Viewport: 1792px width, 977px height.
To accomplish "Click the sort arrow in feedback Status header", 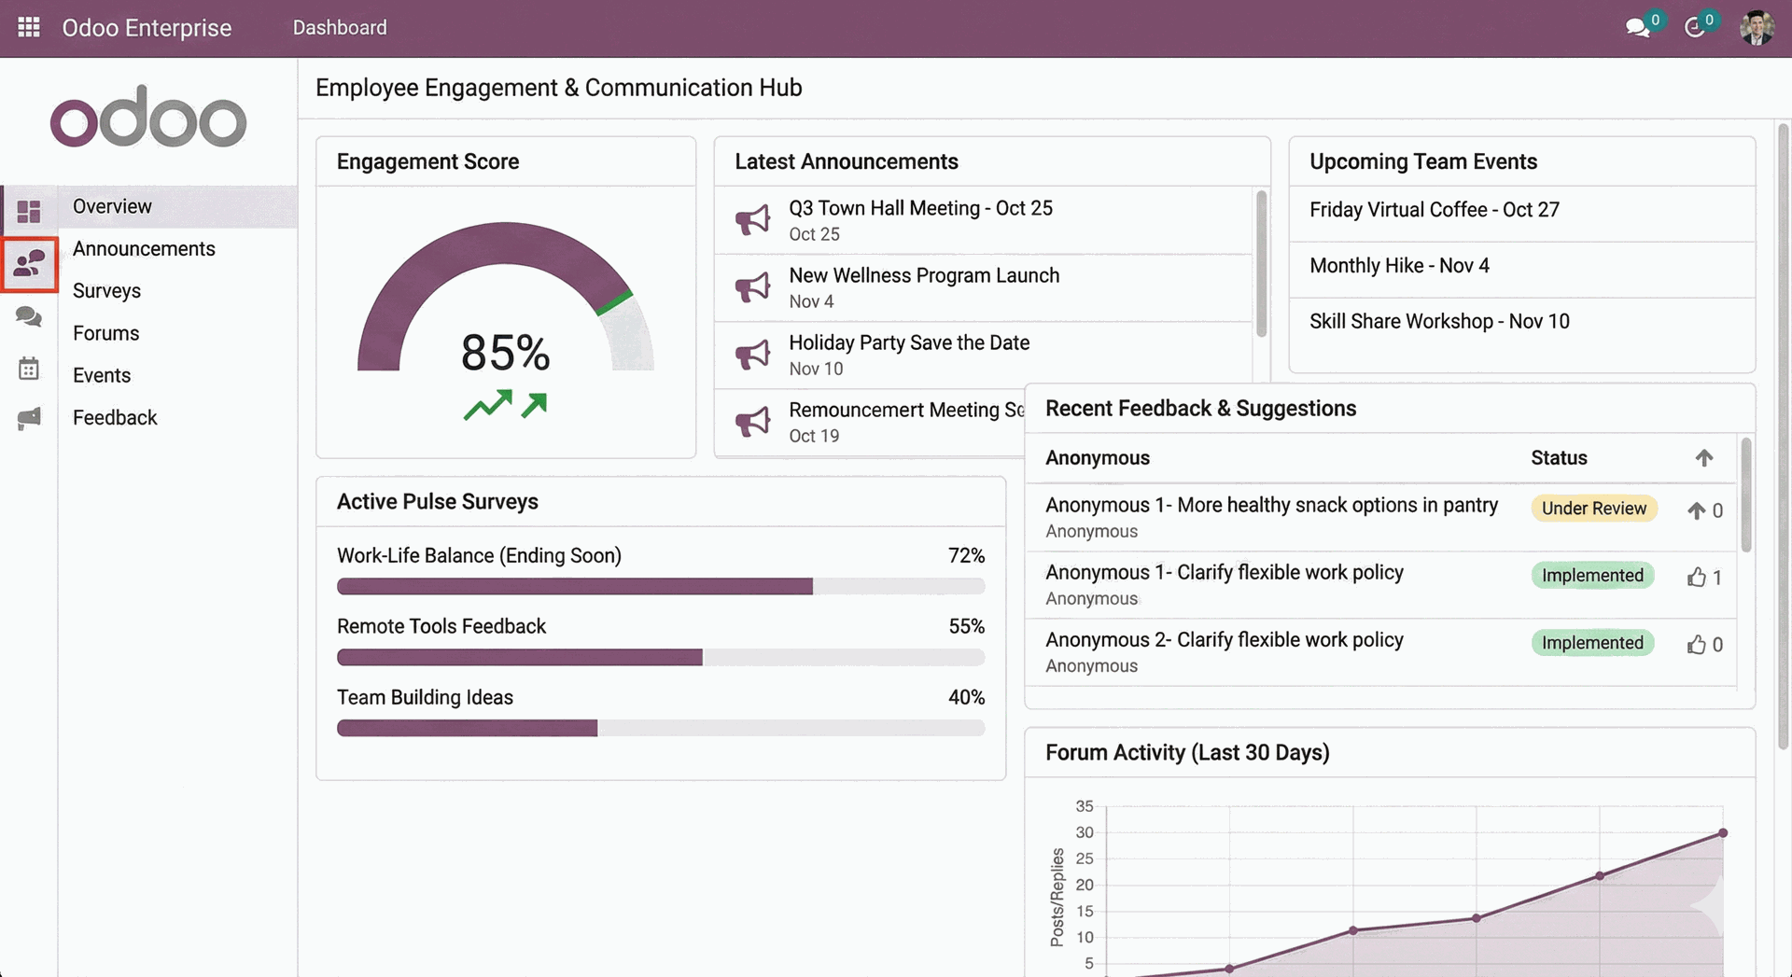I will [x=1705, y=457].
